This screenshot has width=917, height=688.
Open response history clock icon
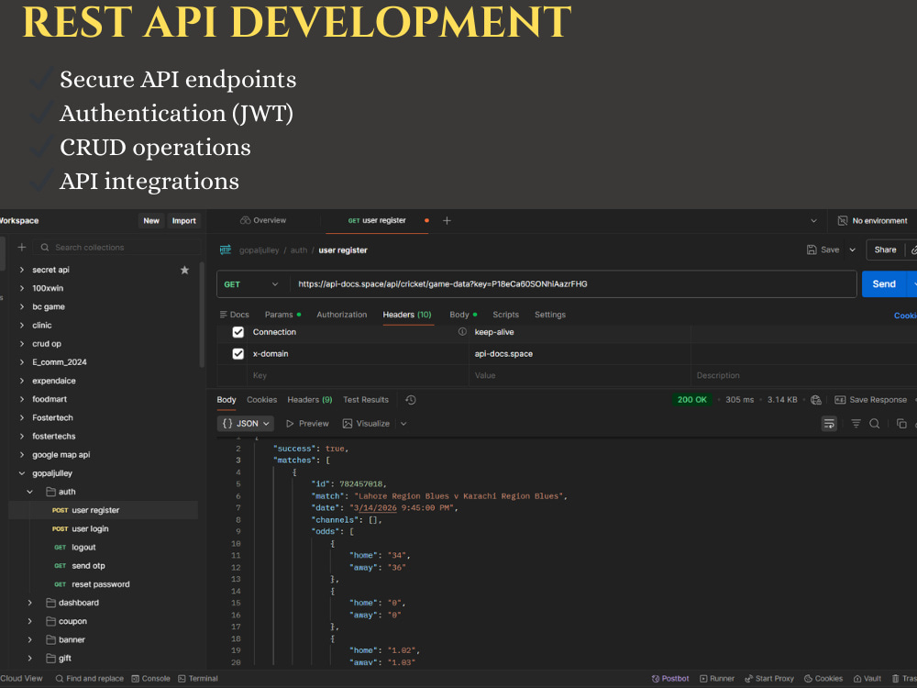click(x=411, y=400)
